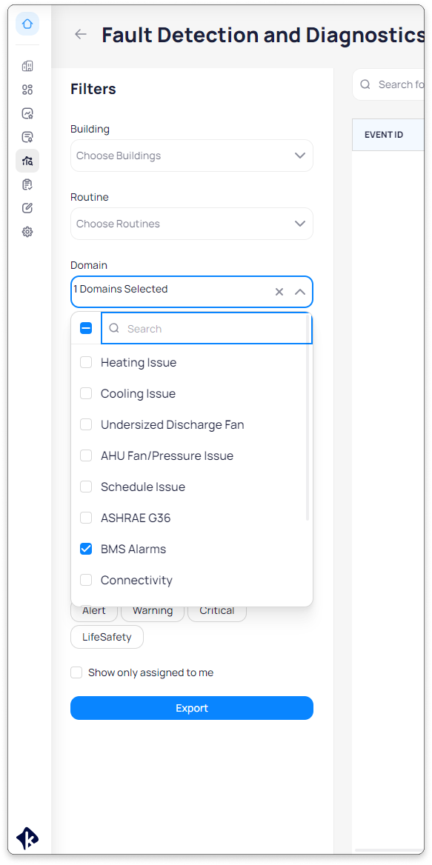Select the fault detection sidebar icon
The image size is (432, 865).
pos(27,161)
